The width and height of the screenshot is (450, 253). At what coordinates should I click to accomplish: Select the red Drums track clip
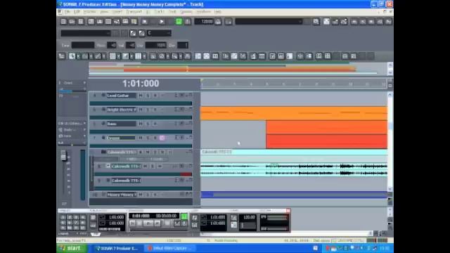coord(326,141)
